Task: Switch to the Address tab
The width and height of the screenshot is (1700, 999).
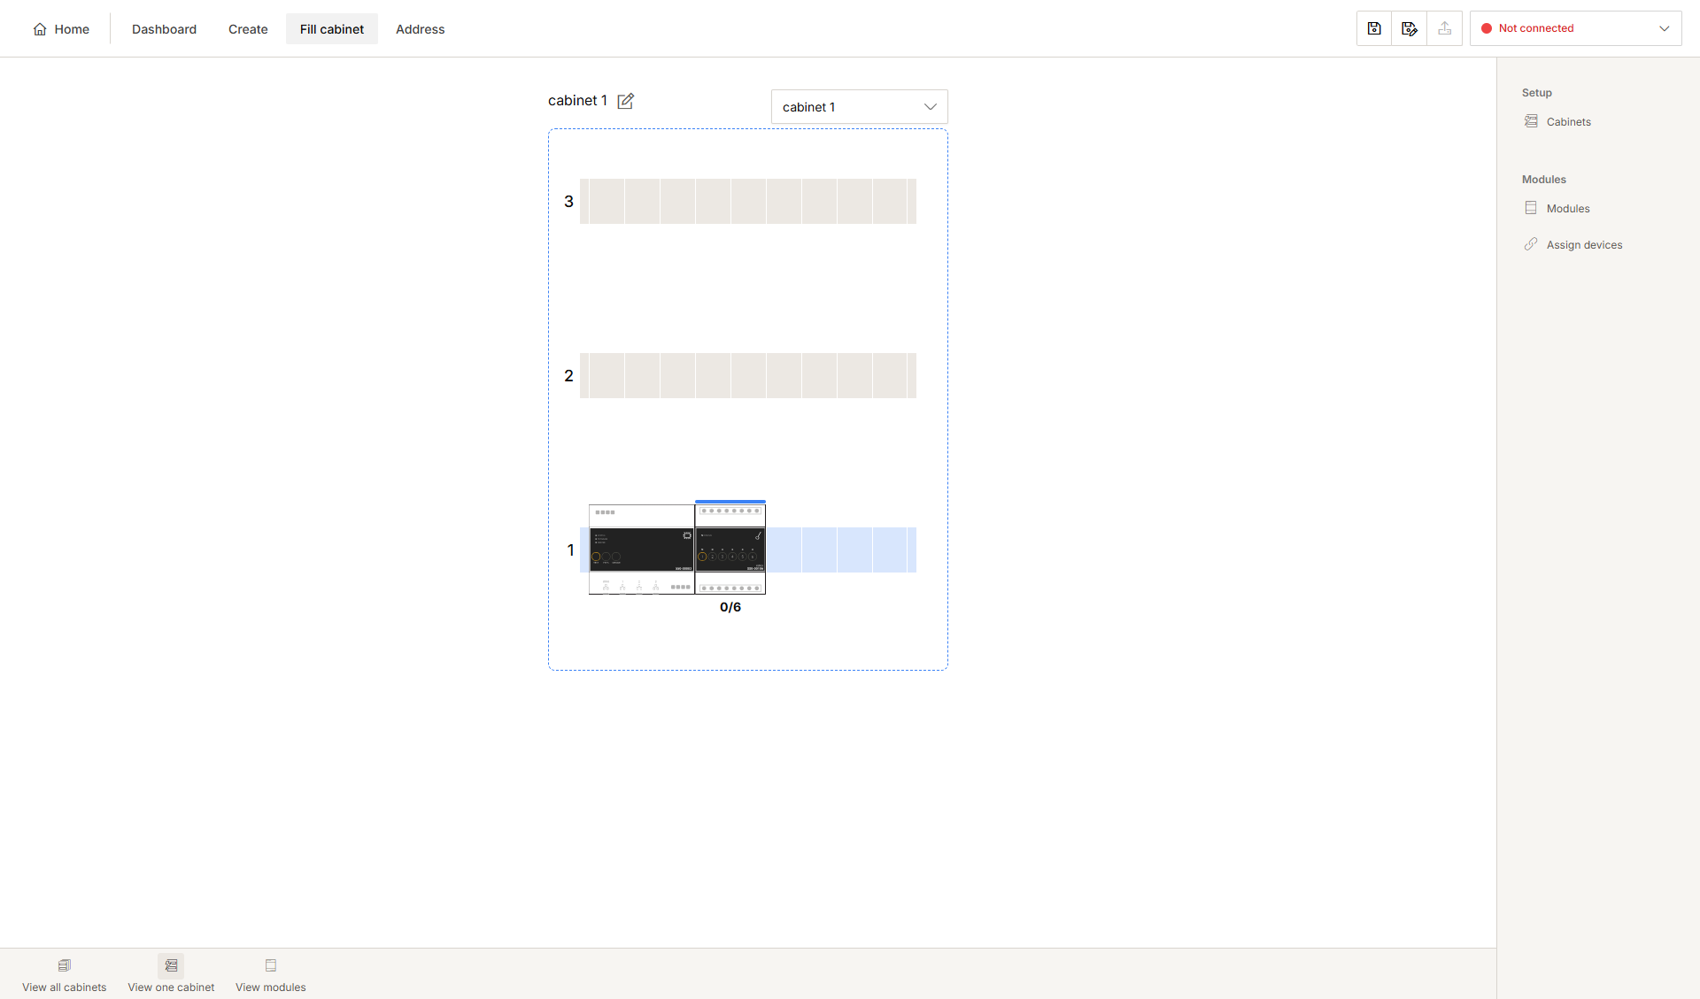Action: pos(420,29)
